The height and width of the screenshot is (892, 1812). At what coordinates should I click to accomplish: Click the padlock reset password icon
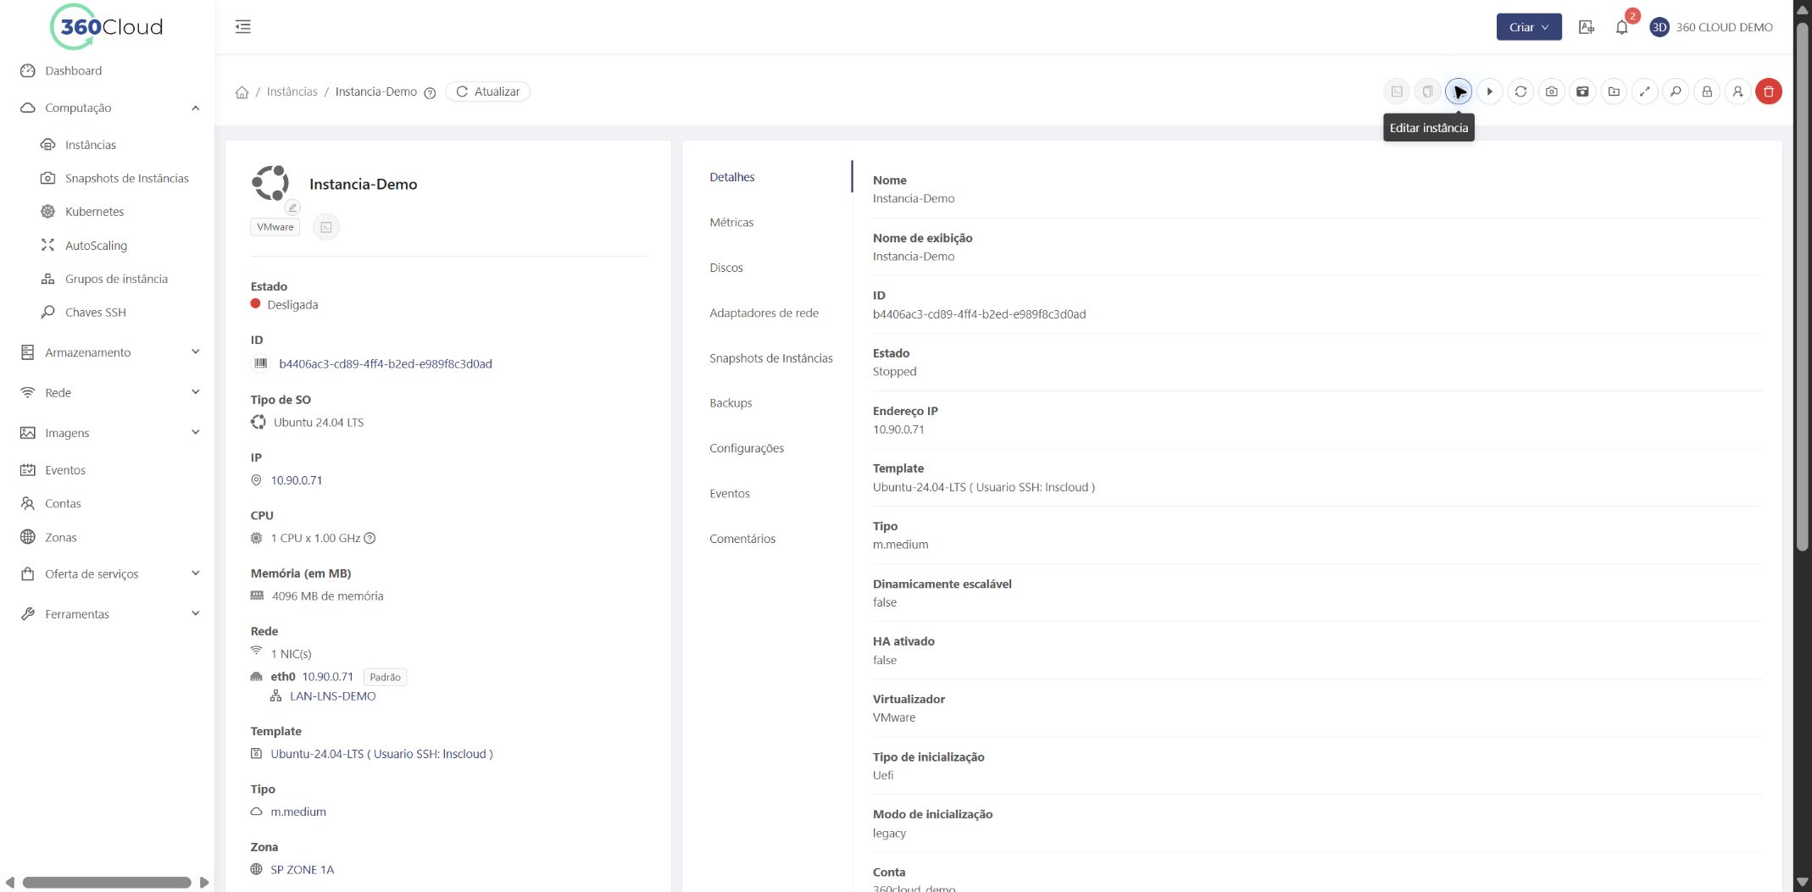tap(1707, 91)
